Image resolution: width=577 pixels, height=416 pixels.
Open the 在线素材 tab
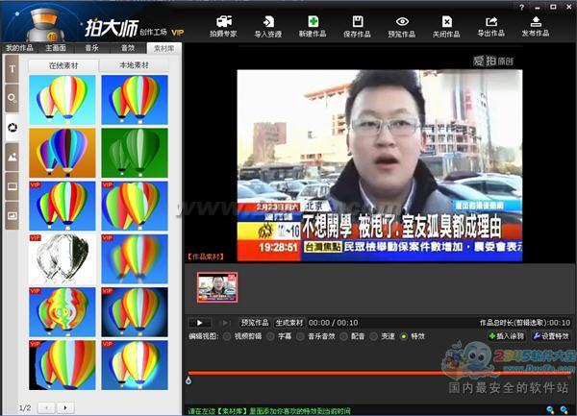pos(63,65)
